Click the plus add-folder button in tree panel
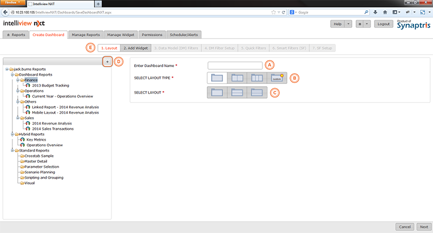The width and height of the screenshot is (433, 233). 107,62
